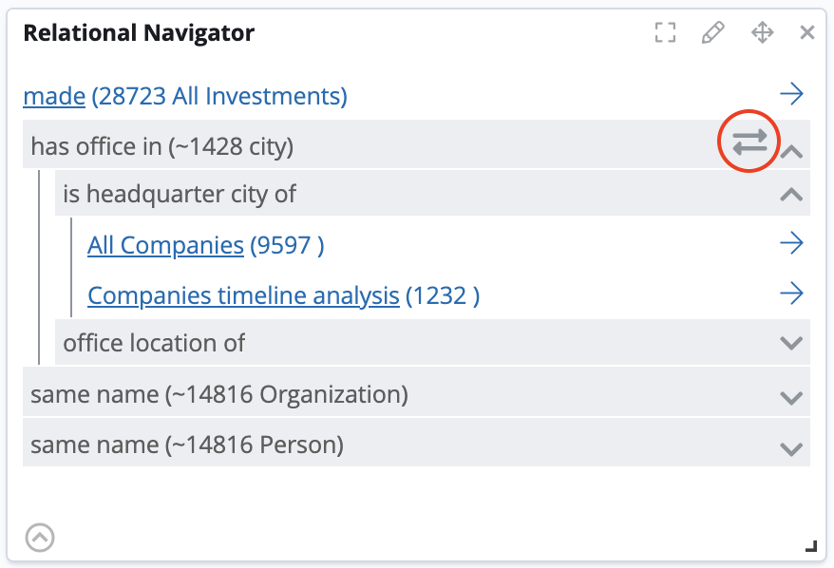Viewport: 834px width, 568px height.
Task: Open the All Companies link
Action: click(x=165, y=244)
